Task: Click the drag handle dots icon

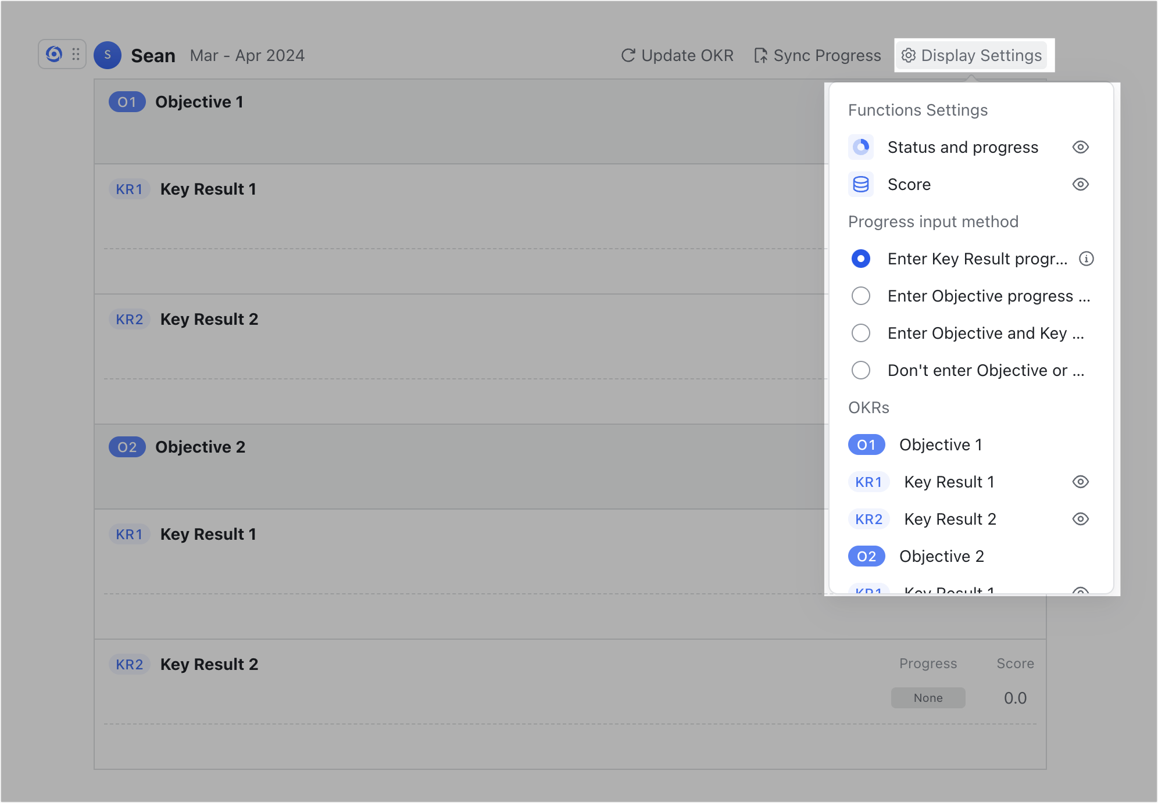Action: pyautogui.click(x=75, y=54)
